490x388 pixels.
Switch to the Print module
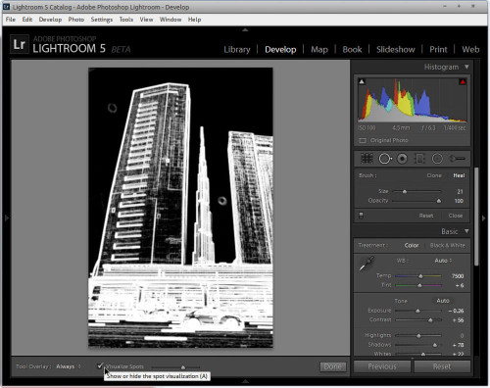(438, 49)
